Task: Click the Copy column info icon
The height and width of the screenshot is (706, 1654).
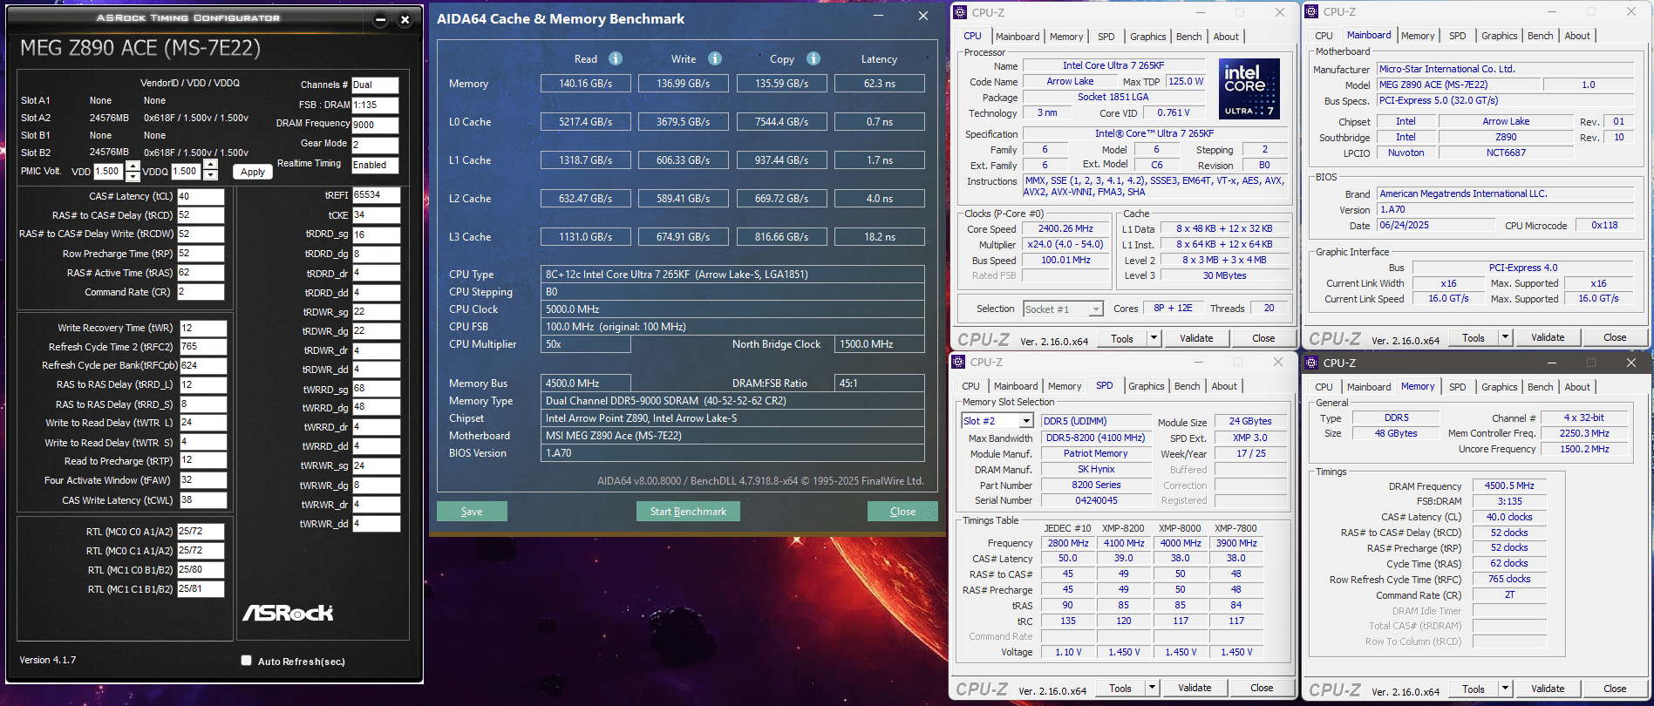Action: point(813,58)
